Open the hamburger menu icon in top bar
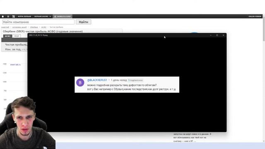The height and width of the screenshot is (149, 265). click(x=8, y=17)
